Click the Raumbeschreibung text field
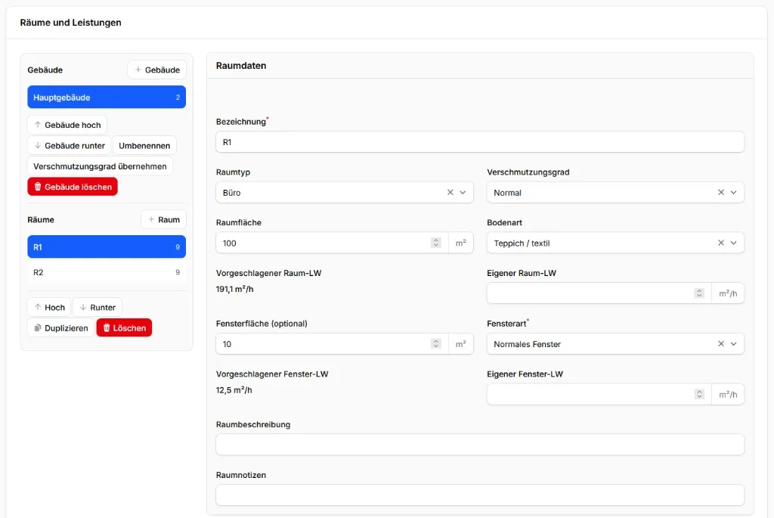 (480, 445)
